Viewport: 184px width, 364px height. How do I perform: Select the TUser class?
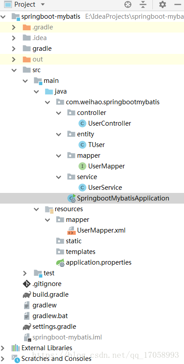[97, 145]
